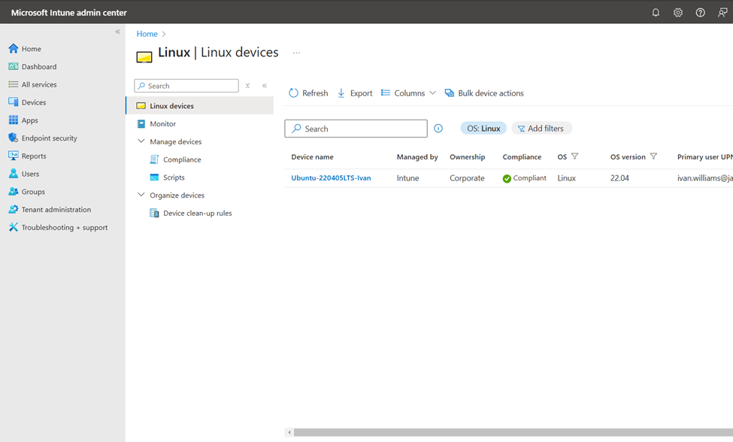Collapse the blade menu with double chevron
733x442 pixels.
265,86
